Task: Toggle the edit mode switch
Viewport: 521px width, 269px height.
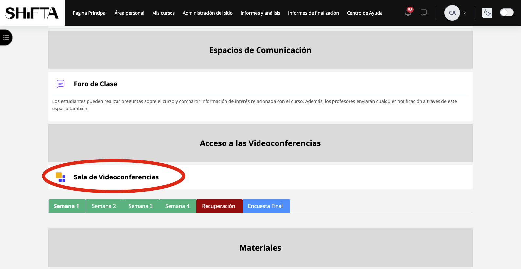Action: [x=507, y=13]
